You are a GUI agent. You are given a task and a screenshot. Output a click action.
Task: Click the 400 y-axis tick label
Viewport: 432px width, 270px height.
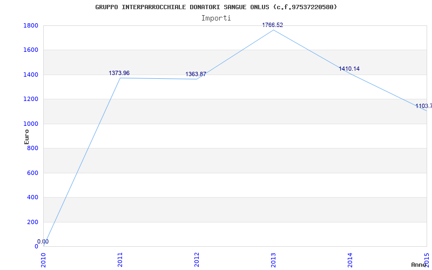(x=33, y=198)
